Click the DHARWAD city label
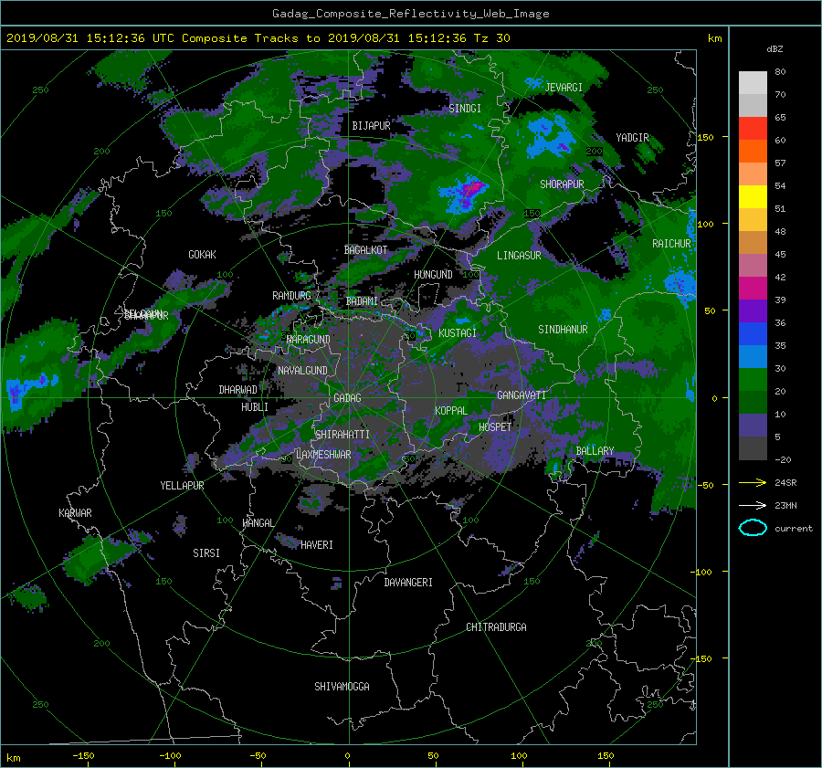This screenshot has height=768, width=822. pos(238,390)
